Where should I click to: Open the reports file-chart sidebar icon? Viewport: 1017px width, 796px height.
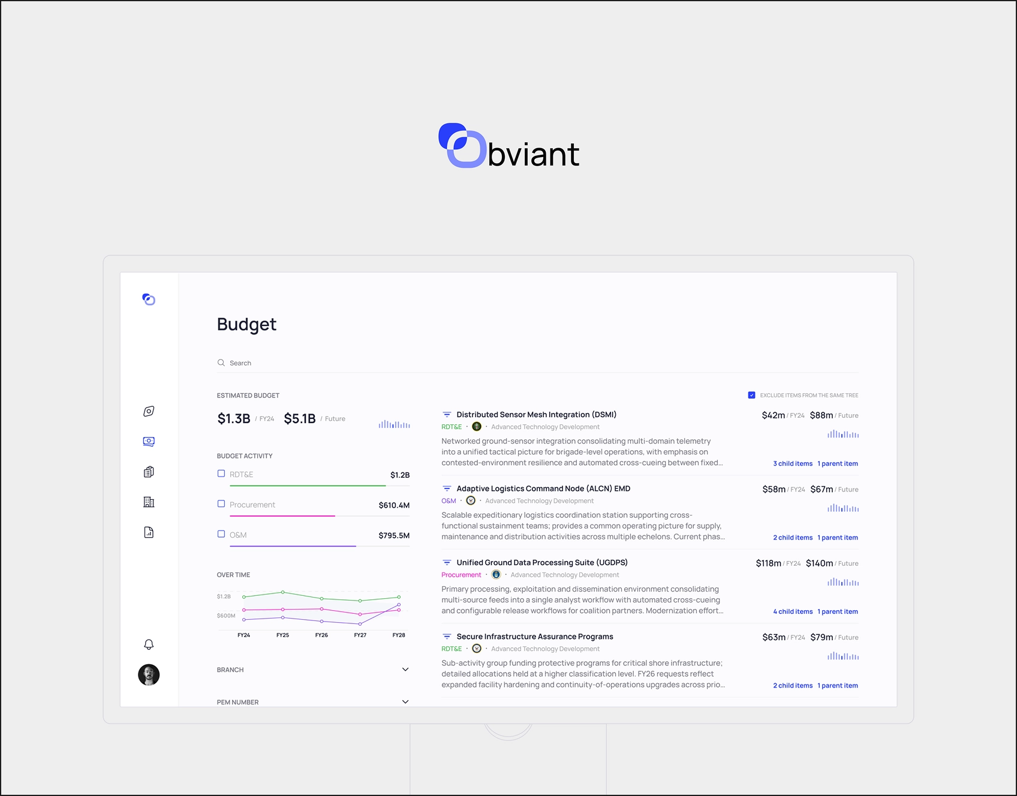point(149,532)
